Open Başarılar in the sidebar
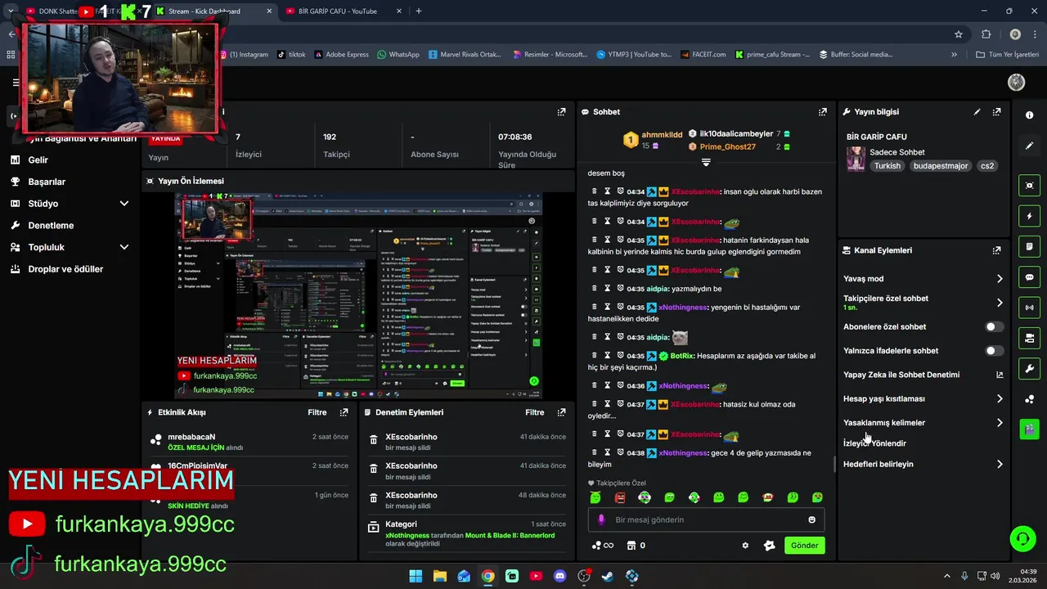The image size is (1047, 589). [47, 182]
